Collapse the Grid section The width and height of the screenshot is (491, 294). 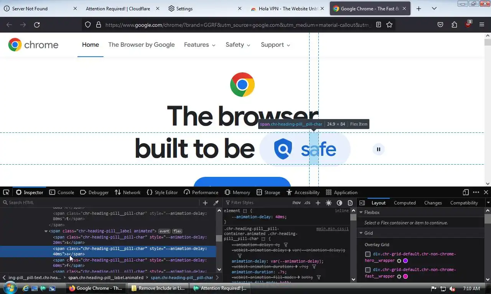(x=361, y=233)
